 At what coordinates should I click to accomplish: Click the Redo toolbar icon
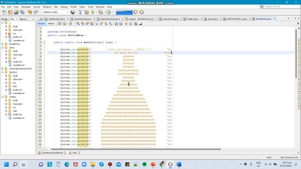pos(36,12)
